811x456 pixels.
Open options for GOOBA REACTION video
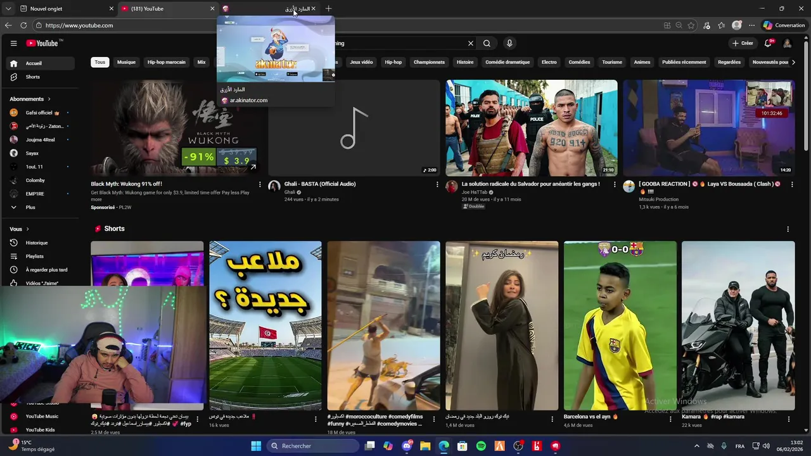pos(791,184)
